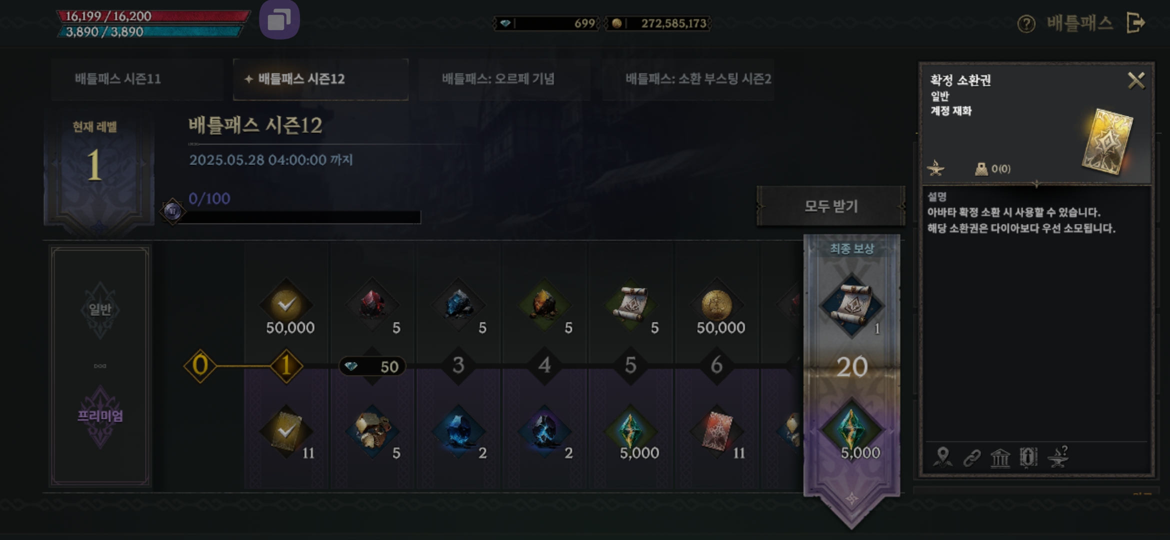Viewport: 1170px width, 540px height.
Task: Click the purple overlapping windows icon
Action: (x=279, y=20)
